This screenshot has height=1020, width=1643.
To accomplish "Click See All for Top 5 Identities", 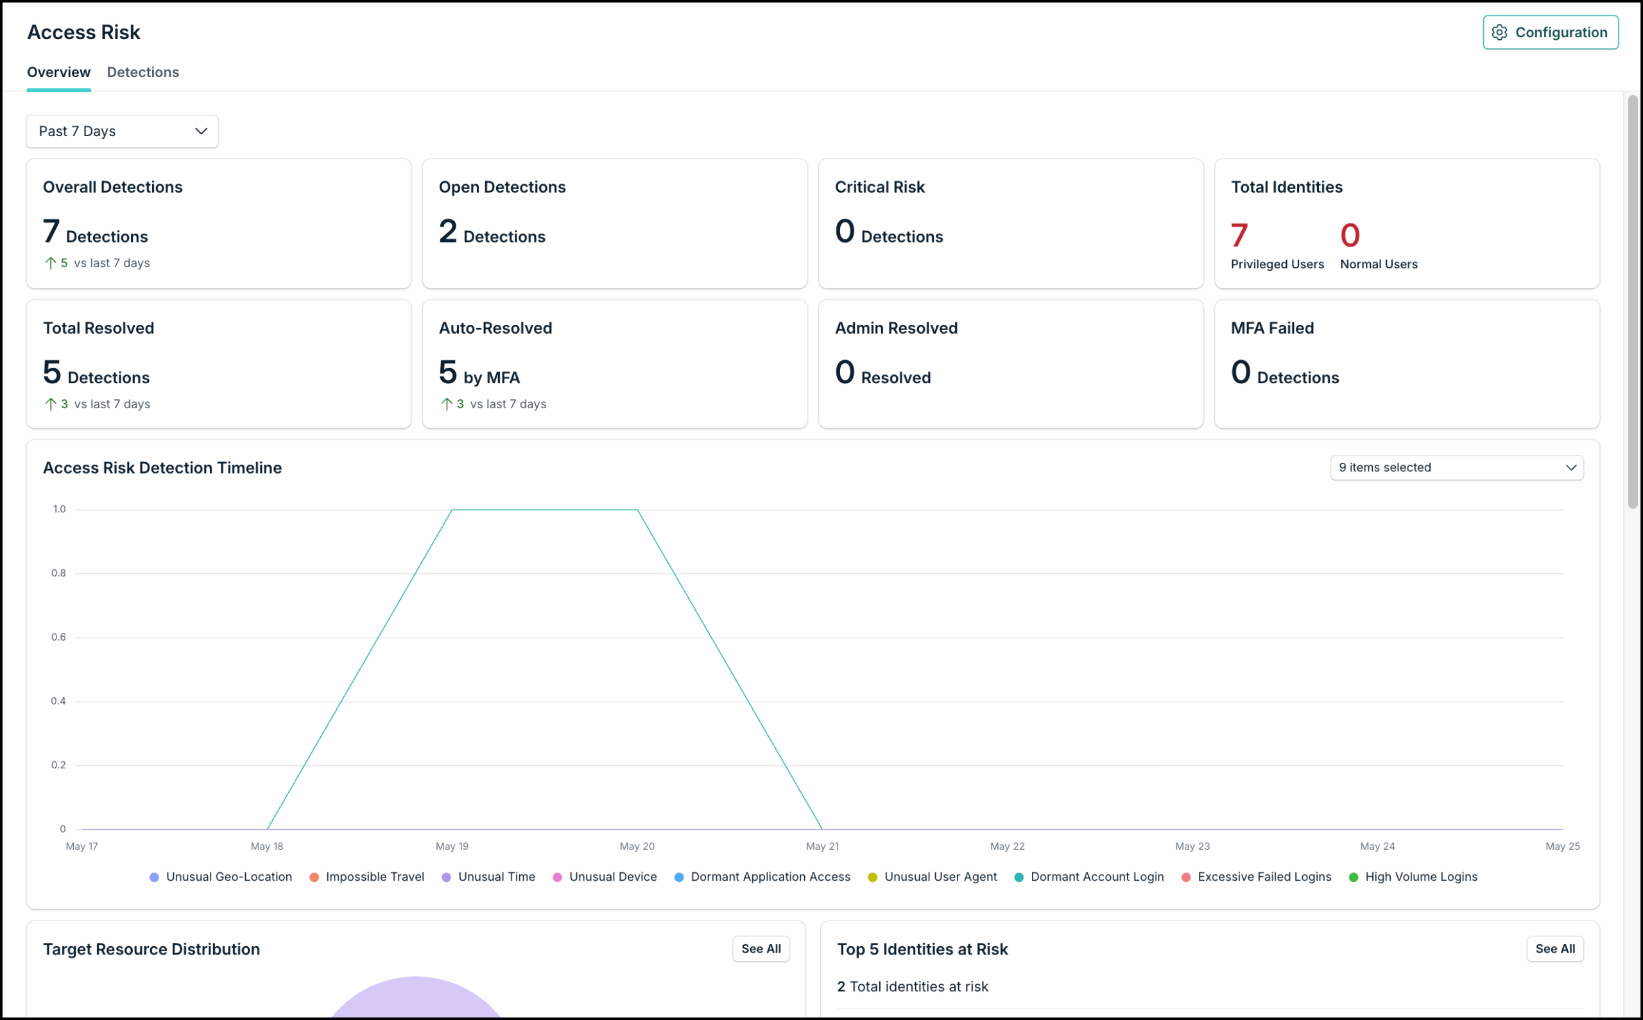I will 1554,949.
